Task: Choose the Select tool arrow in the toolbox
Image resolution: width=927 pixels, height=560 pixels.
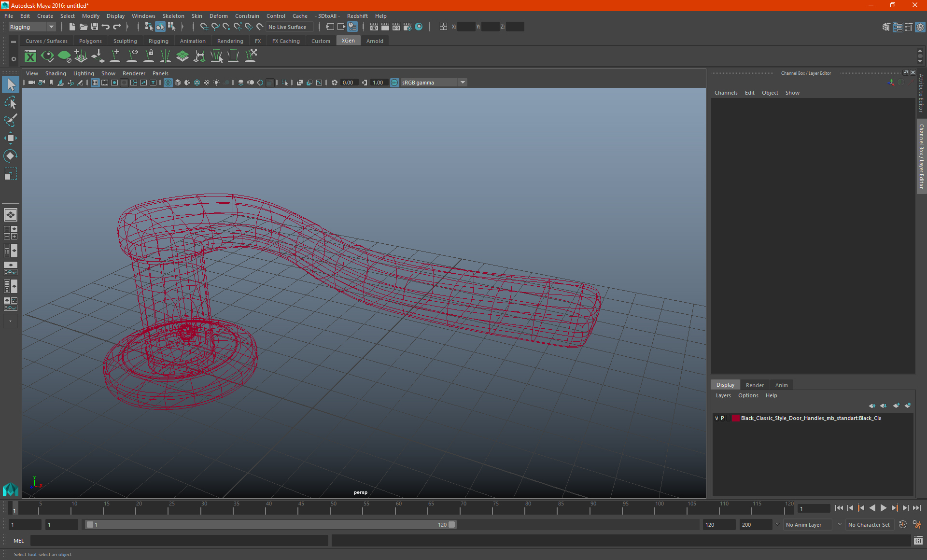Action: (x=10, y=84)
